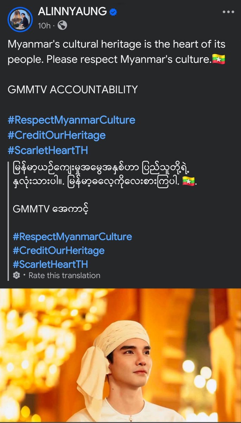The height and width of the screenshot is (423, 241).
Task: Open translation settings gear icon
Action: click(x=17, y=276)
